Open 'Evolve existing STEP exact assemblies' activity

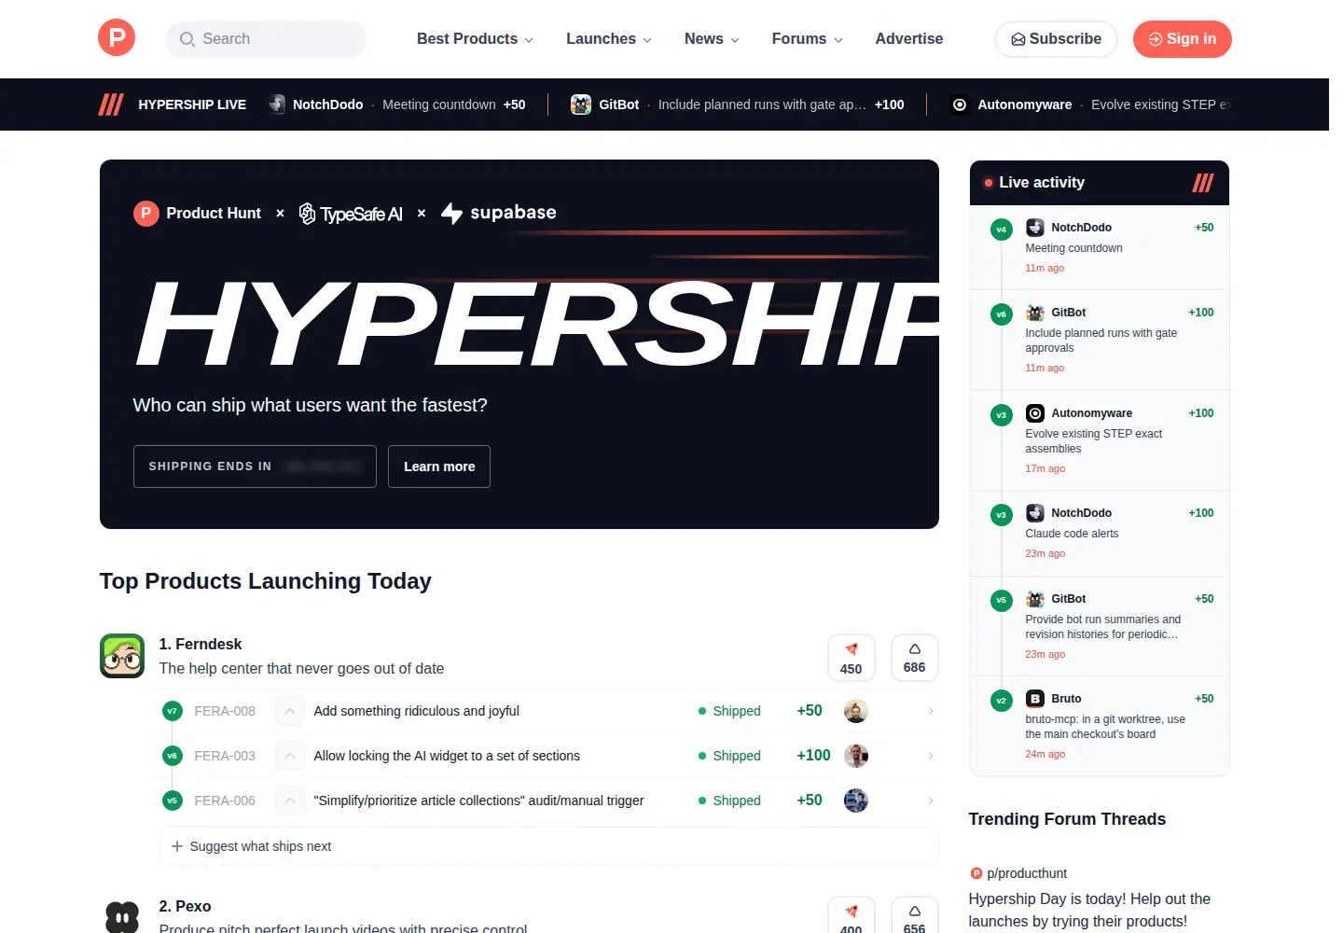pos(1100,440)
